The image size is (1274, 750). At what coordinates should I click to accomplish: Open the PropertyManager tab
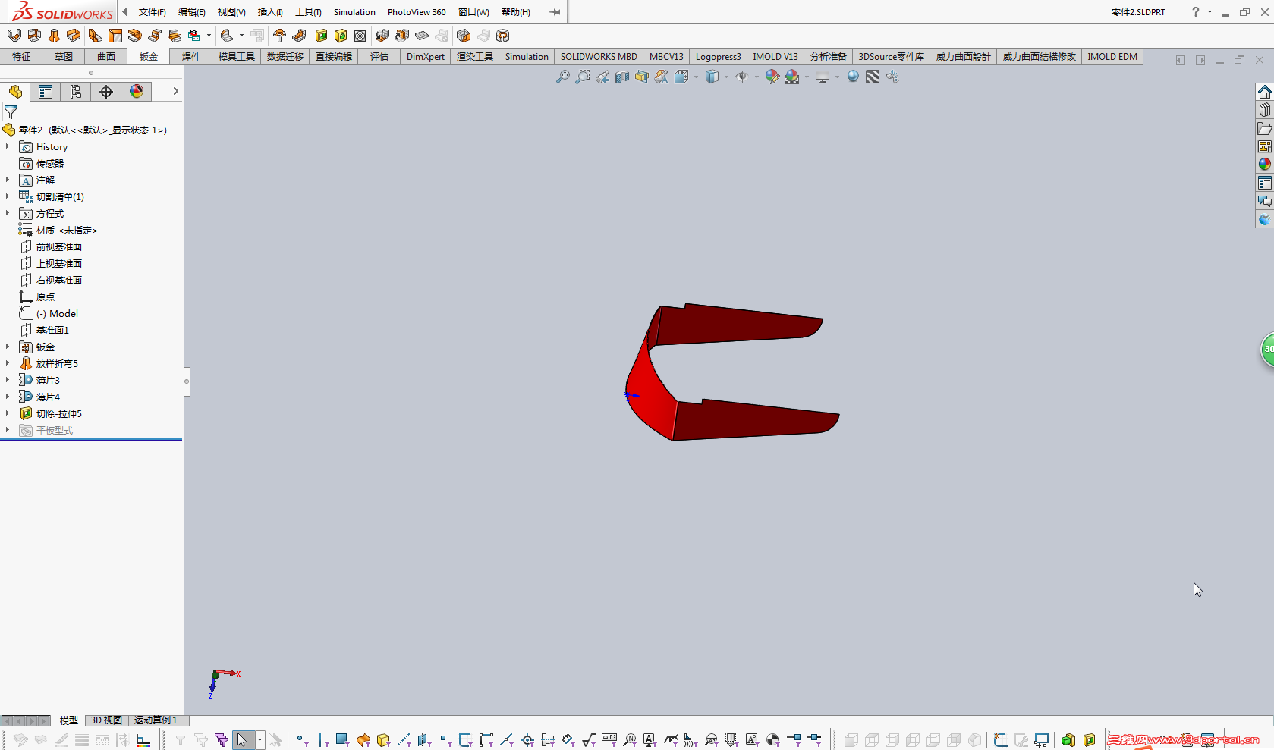(46, 92)
